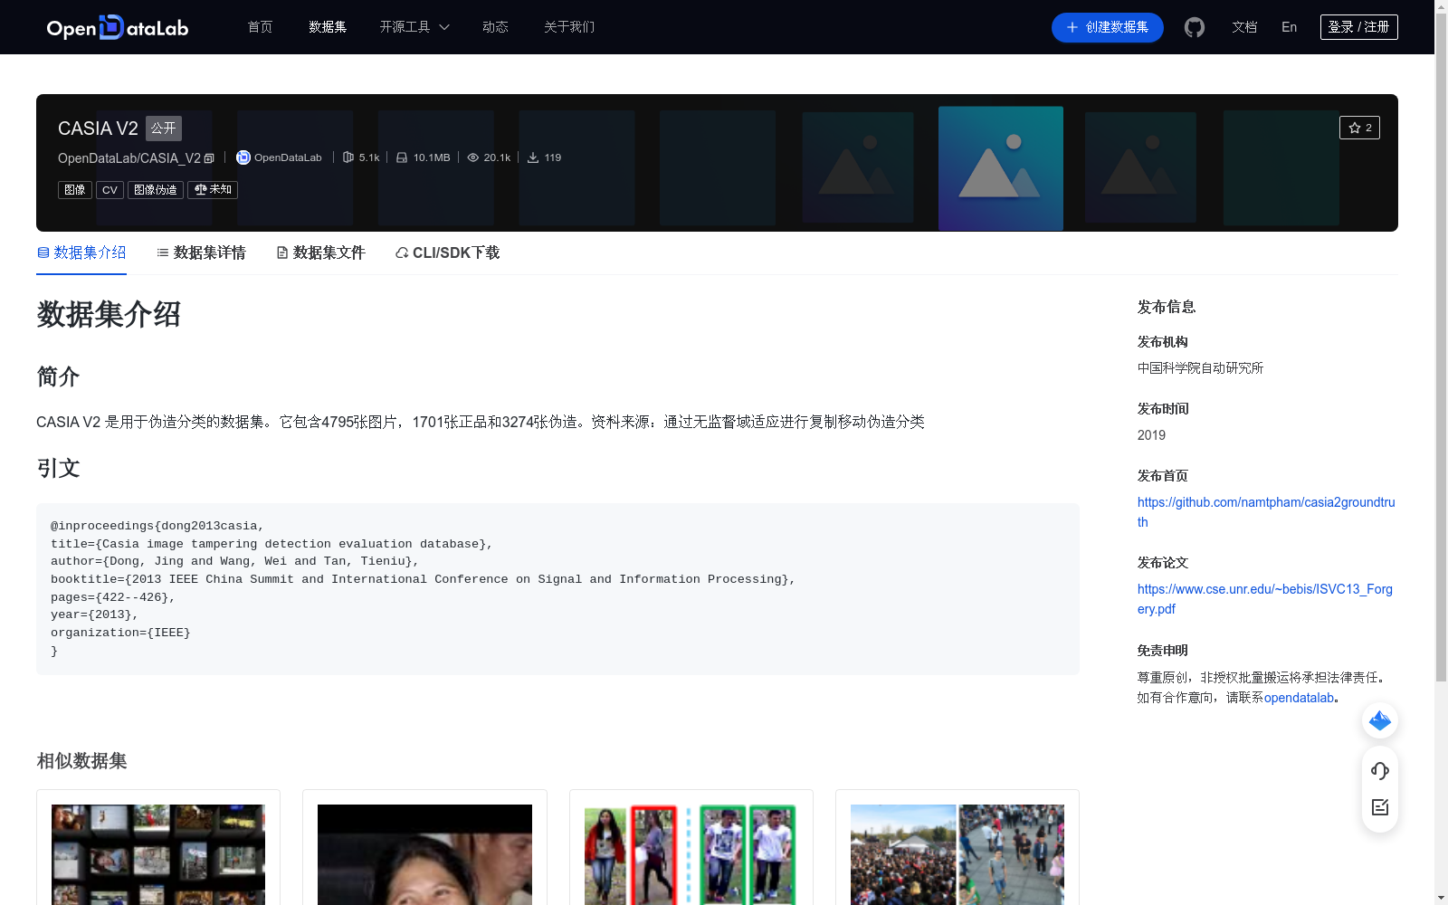Open 数据集 in the top navigation
The width and height of the screenshot is (1448, 905).
point(328,27)
